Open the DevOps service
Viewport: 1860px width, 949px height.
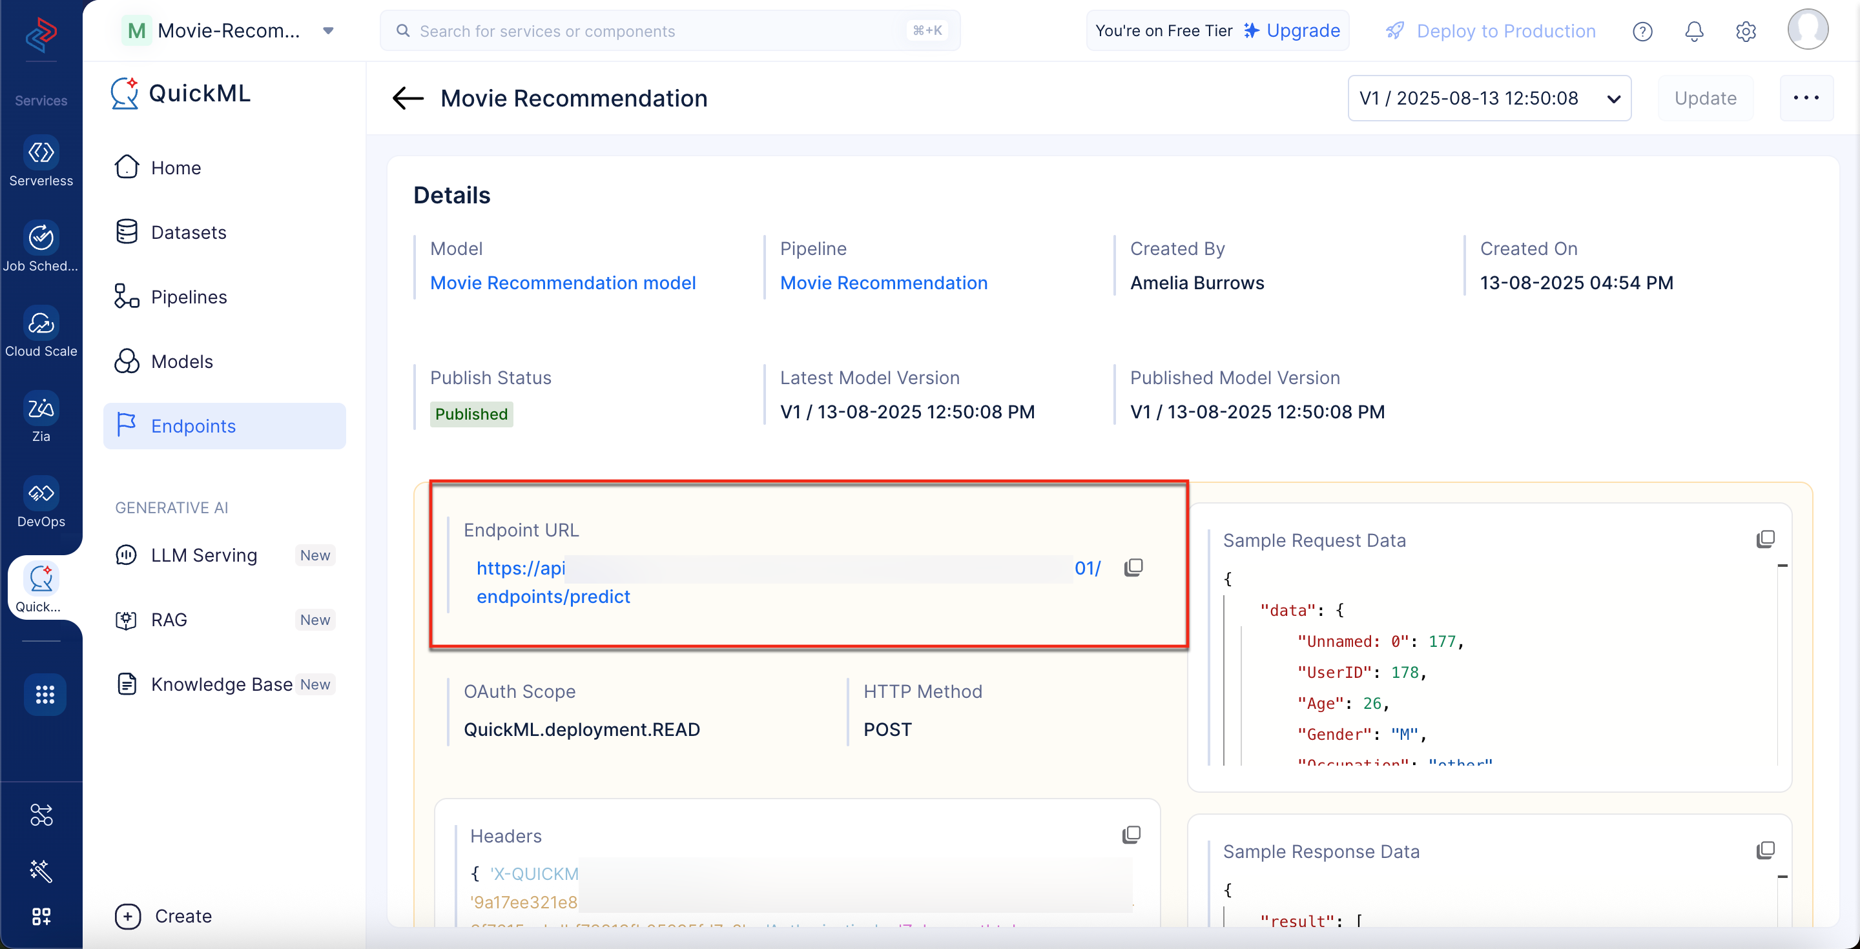pos(41,502)
